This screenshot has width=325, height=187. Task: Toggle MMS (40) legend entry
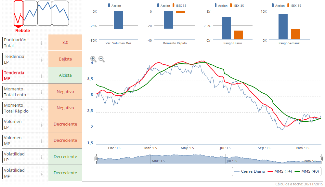(x=307, y=171)
